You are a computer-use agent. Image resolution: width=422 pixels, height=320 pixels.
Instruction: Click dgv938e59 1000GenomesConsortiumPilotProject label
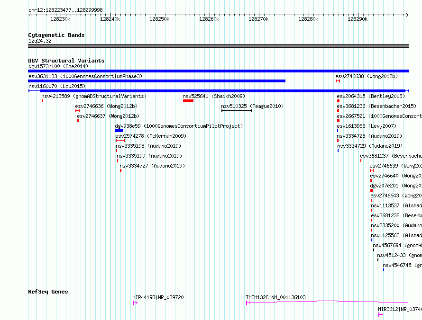coord(179,126)
